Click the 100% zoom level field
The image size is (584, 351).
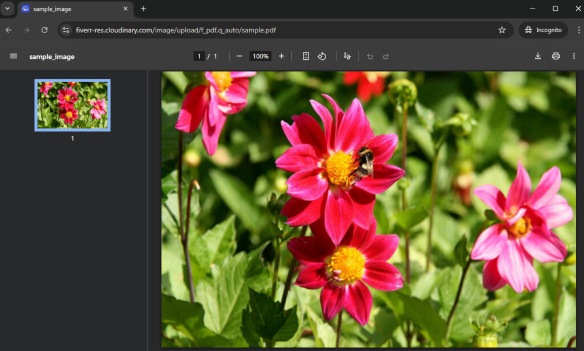click(261, 56)
